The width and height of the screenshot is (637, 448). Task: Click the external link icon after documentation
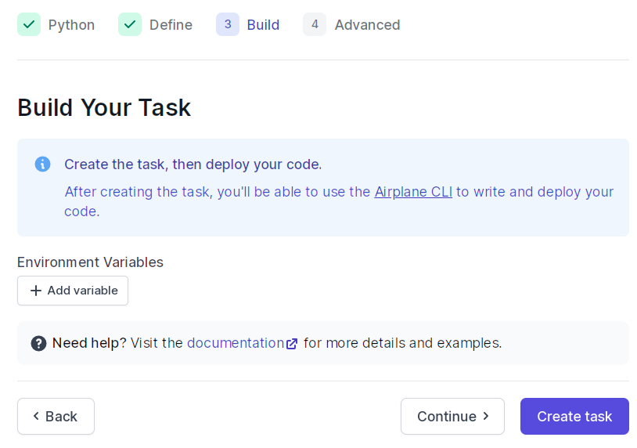292,344
